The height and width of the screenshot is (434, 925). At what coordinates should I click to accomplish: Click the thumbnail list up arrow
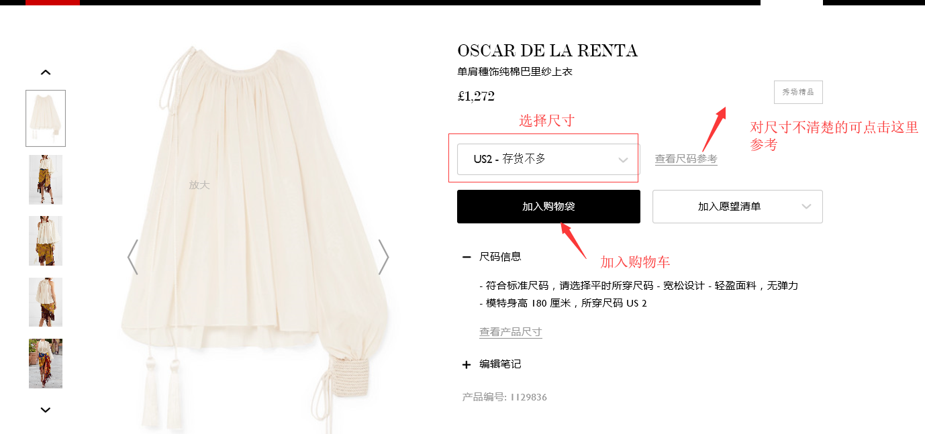pos(46,72)
